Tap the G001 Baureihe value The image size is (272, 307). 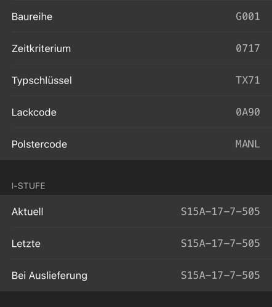click(248, 17)
